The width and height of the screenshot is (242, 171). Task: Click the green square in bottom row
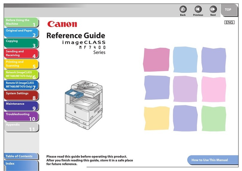214,118
